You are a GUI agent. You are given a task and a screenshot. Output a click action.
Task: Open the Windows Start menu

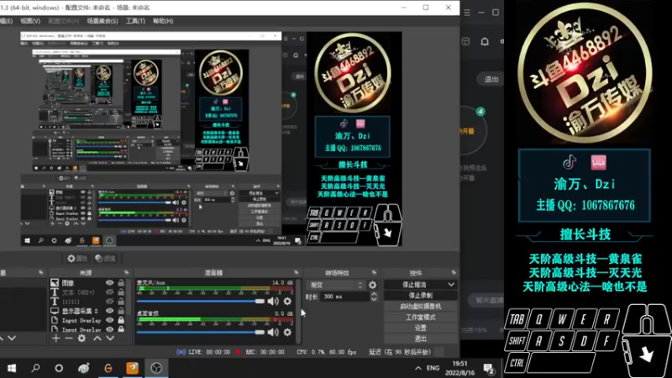(12, 368)
